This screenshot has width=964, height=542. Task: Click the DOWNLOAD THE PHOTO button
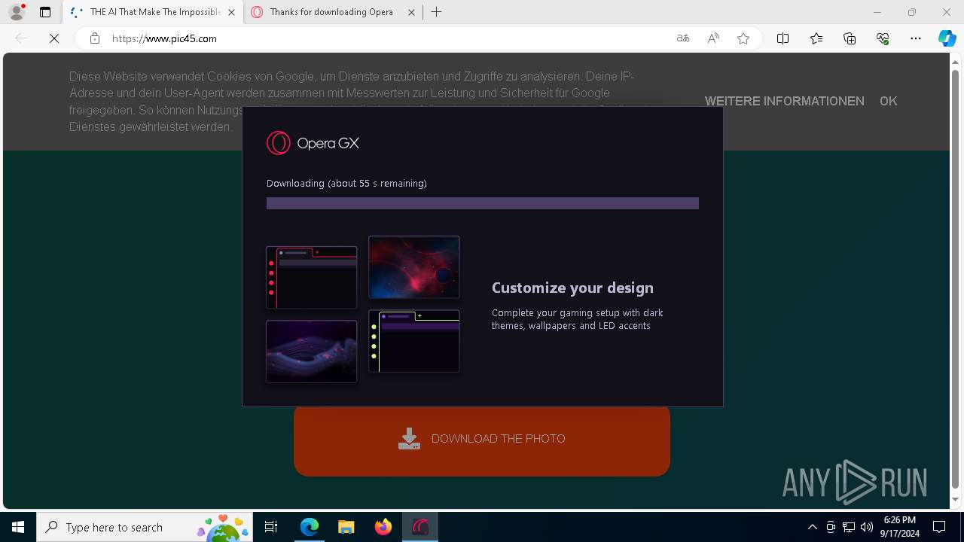[482, 440]
